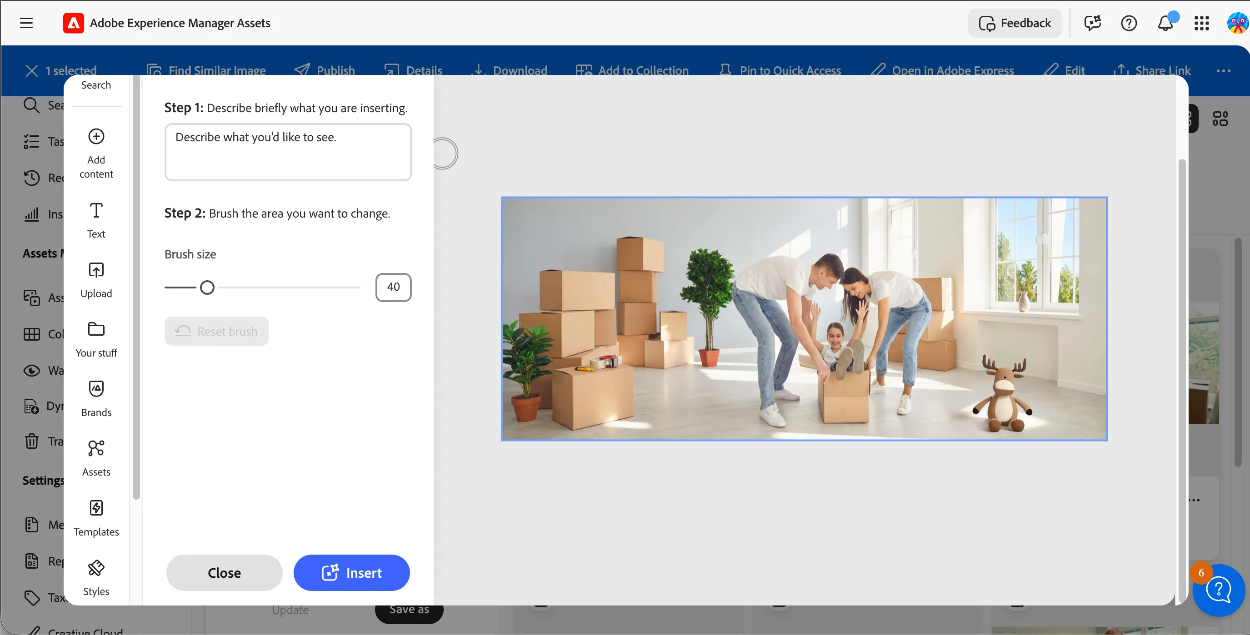Deselect using the X next to 1 selected

(x=31, y=71)
